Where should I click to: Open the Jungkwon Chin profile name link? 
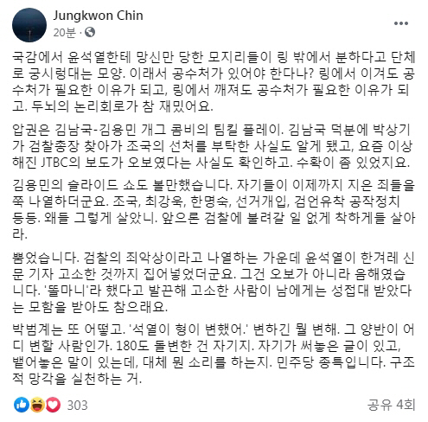98,16
